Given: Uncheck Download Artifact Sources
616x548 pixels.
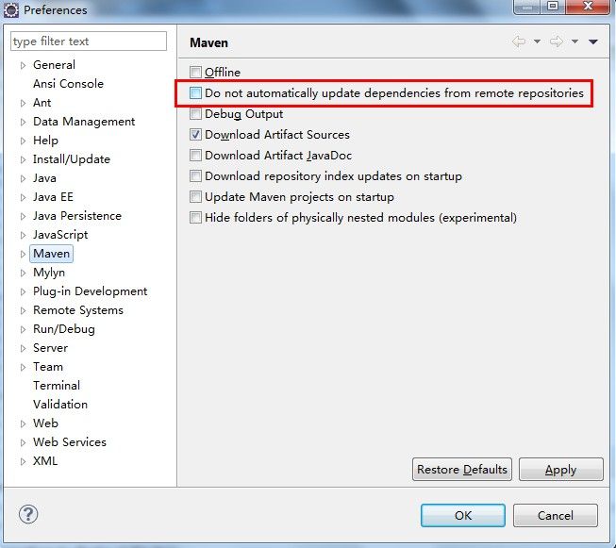Looking at the screenshot, I should tap(195, 135).
